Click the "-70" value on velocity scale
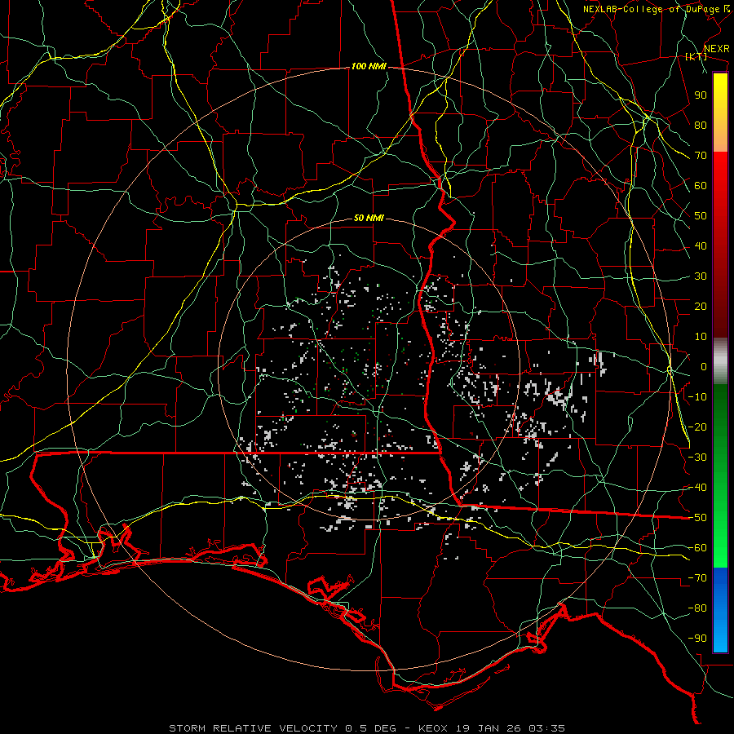Screen dimensions: 734x734 (x=697, y=578)
